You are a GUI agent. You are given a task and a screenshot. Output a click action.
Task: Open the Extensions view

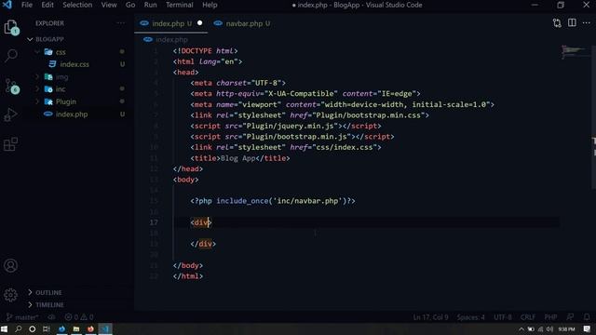[x=10, y=144]
